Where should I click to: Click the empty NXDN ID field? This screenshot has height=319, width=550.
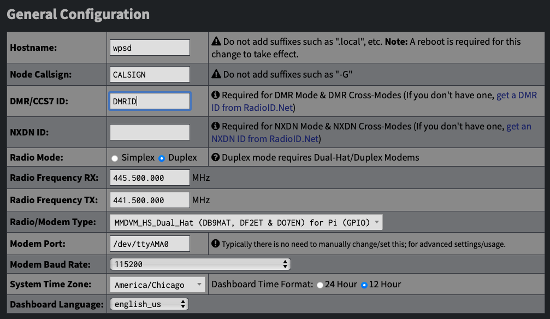150,132
